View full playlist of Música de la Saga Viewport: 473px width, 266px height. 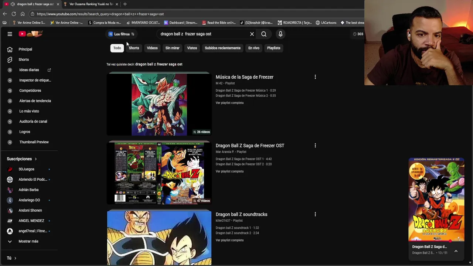pyautogui.click(x=229, y=103)
